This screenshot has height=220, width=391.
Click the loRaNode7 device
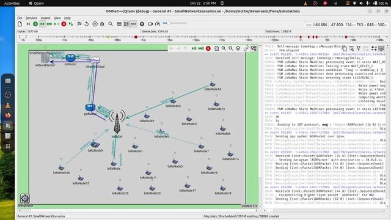pos(201,147)
